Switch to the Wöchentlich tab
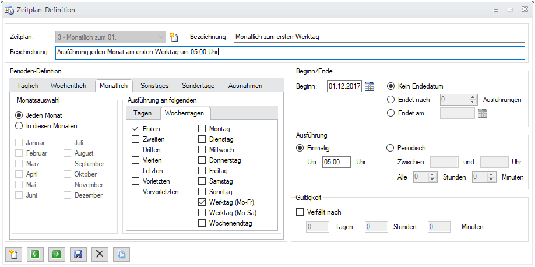 click(x=68, y=86)
